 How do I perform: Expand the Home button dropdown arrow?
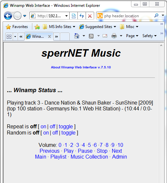84,36
